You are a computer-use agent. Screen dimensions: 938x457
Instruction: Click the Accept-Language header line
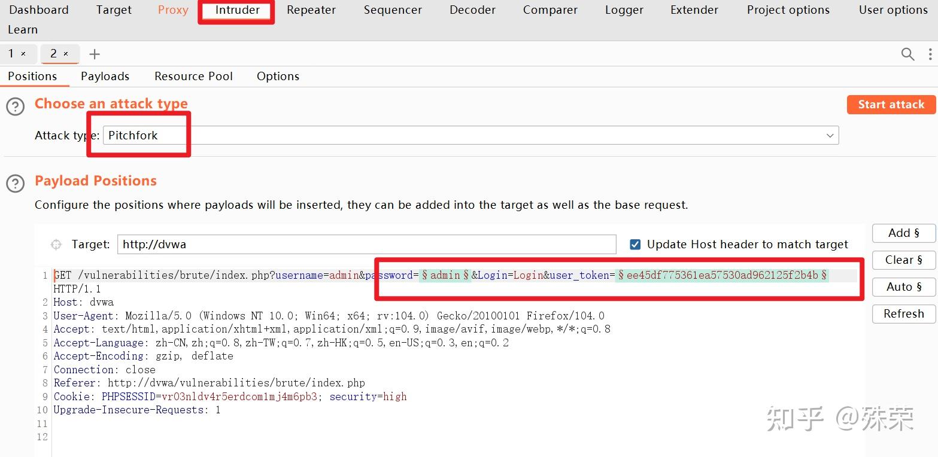pos(281,343)
